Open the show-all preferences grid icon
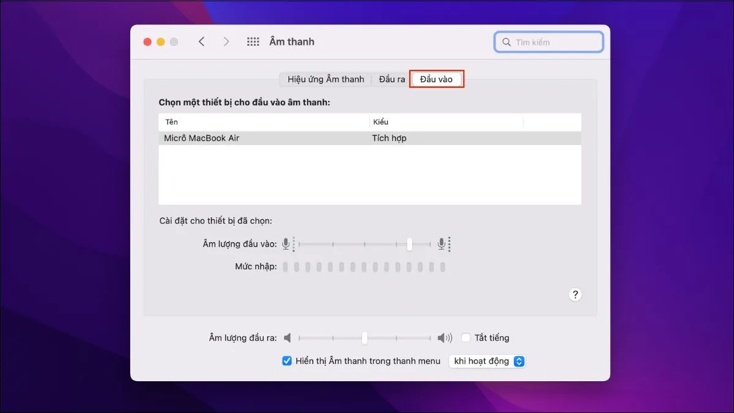 pyautogui.click(x=253, y=42)
